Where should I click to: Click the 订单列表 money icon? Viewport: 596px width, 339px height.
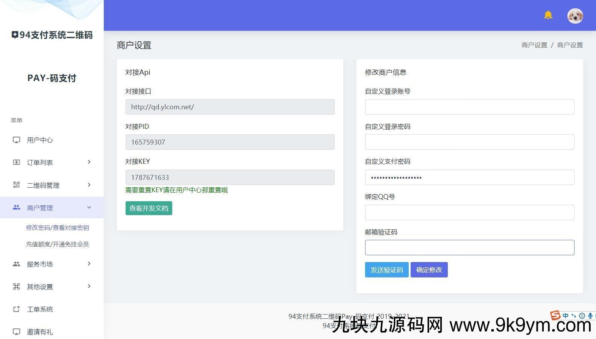pyautogui.click(x=17, y=162)
